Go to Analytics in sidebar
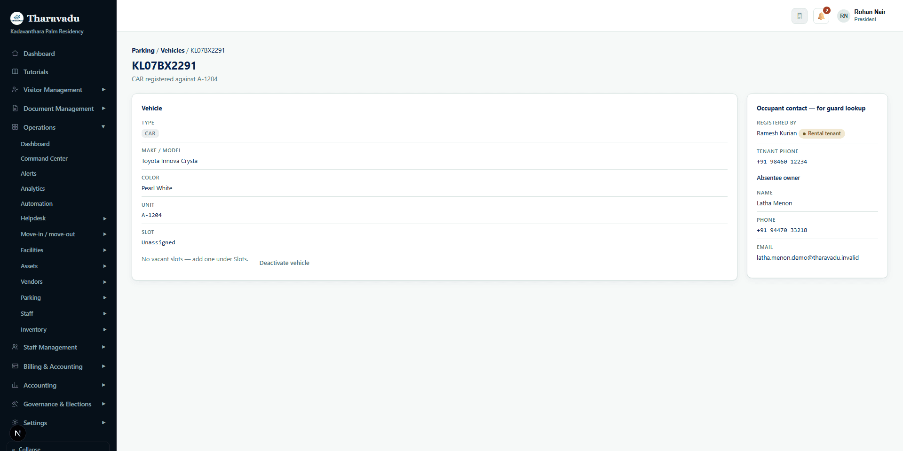The width and height of the screenshot is (903, 451). pos(33,188)
